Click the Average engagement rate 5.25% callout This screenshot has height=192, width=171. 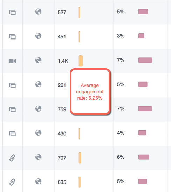click(x=90, y=92)
